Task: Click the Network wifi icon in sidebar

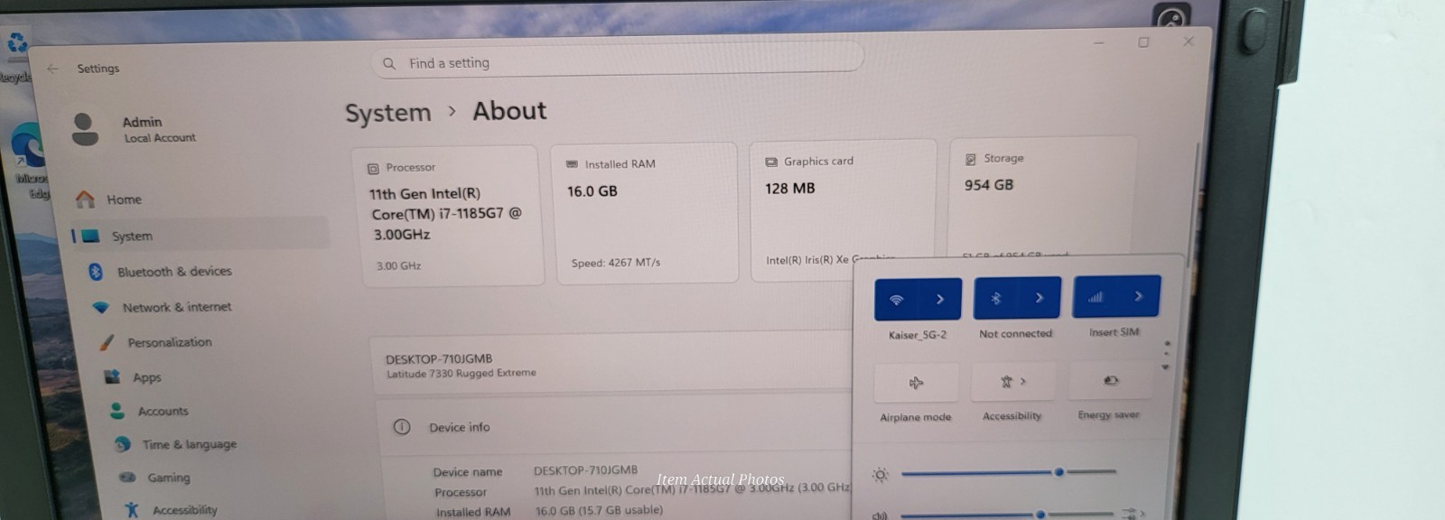Action: point(101,308)
